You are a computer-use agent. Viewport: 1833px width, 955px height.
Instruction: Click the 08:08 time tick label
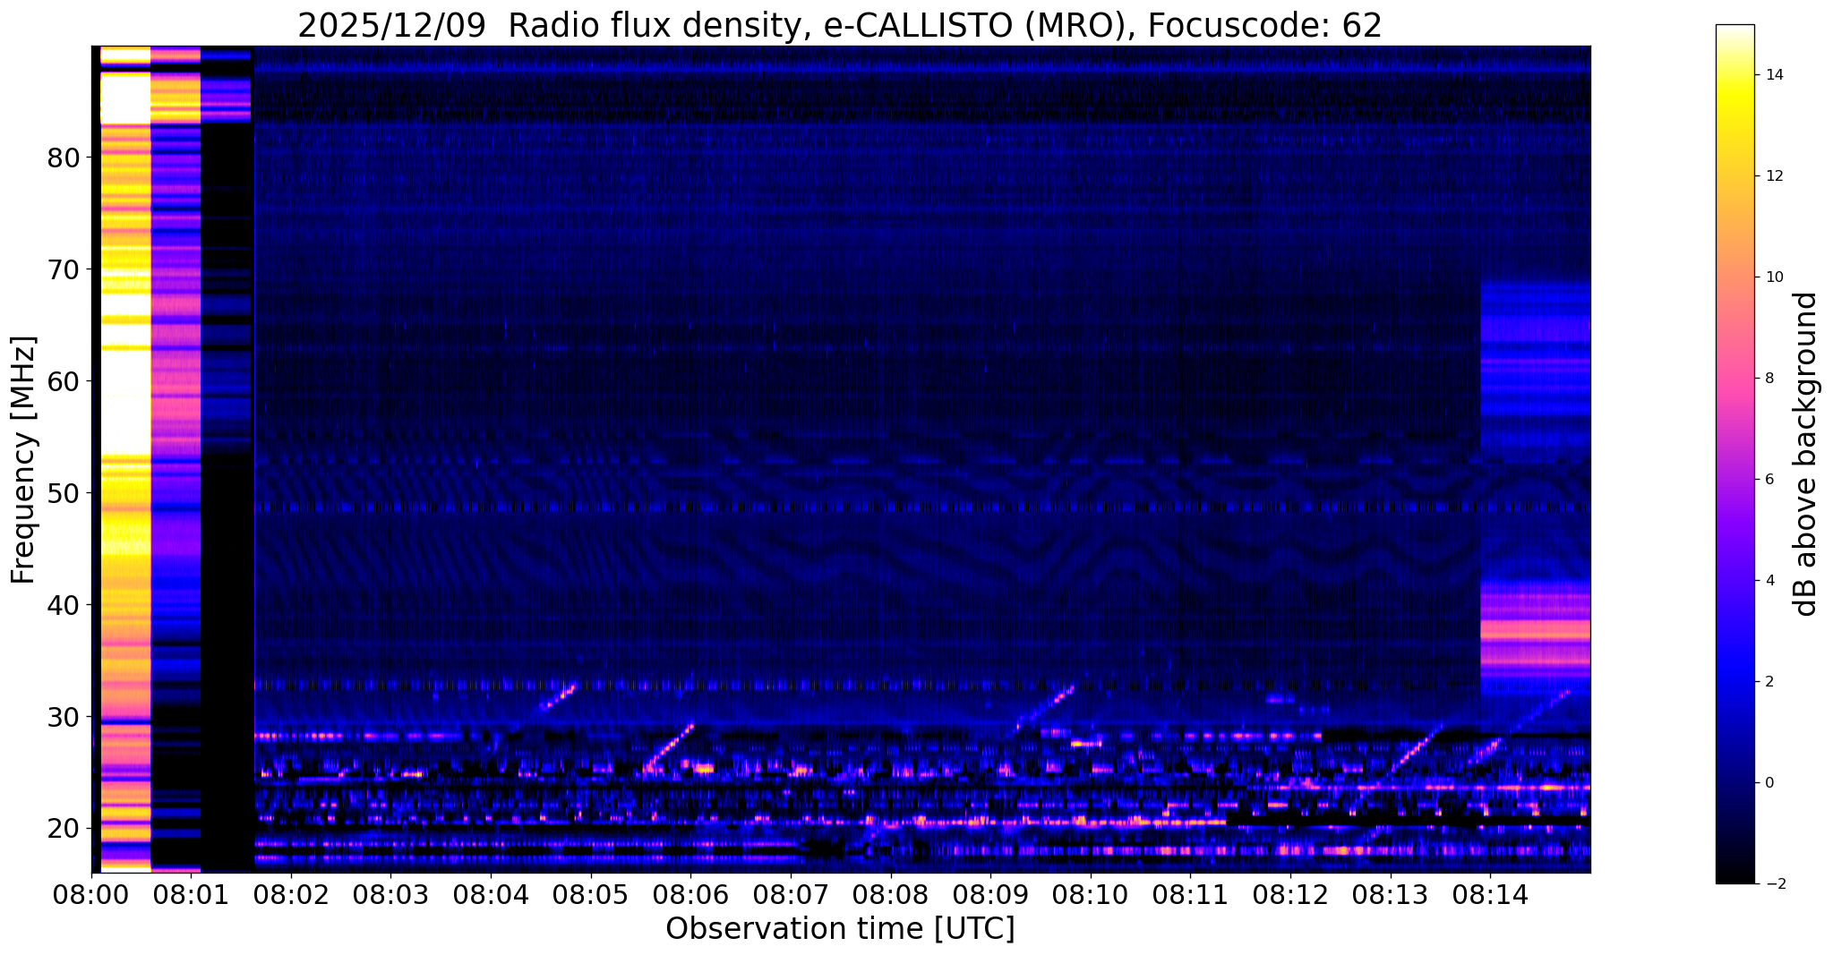(890, 894)
